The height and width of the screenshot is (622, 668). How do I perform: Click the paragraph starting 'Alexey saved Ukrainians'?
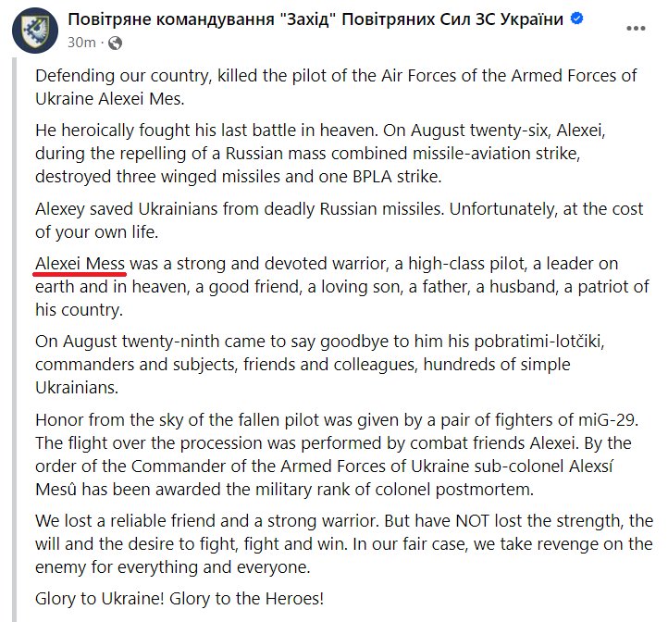340,221
